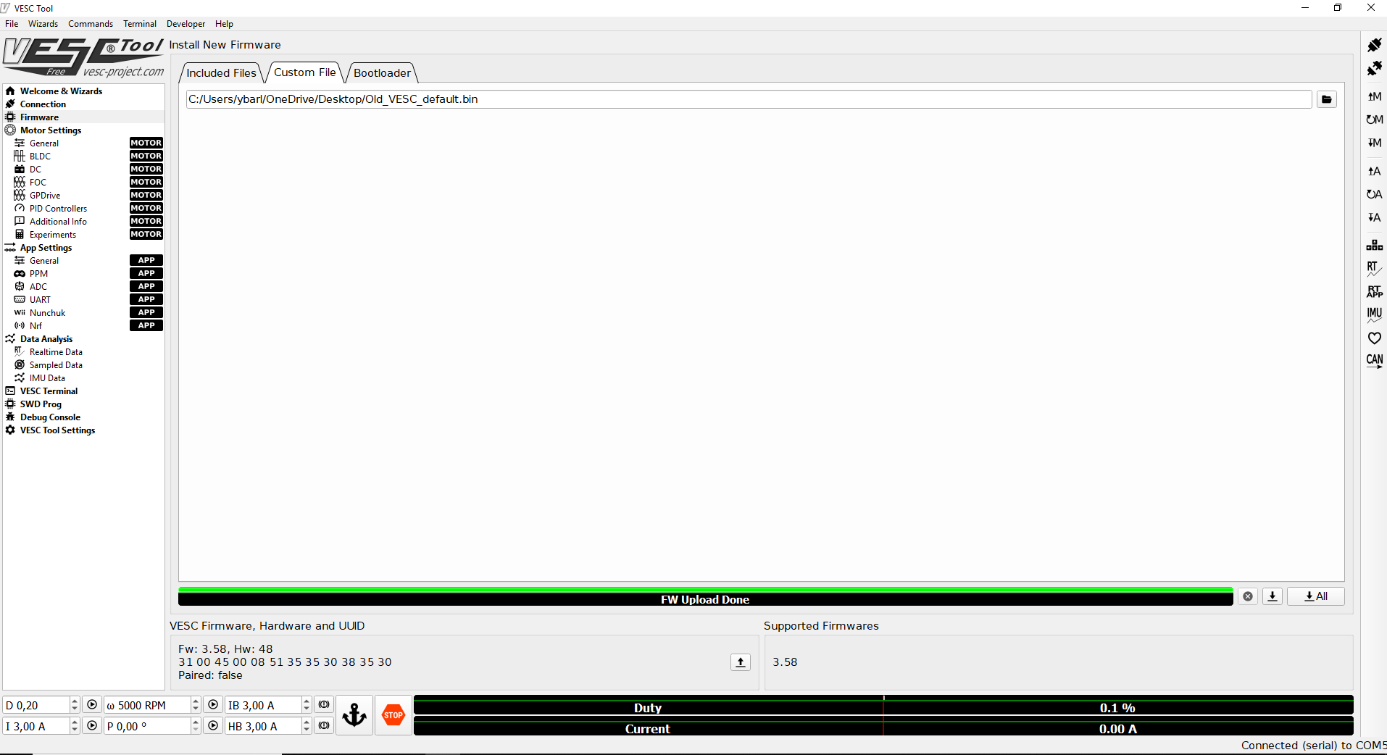
Task: Write app configuration with the down-arrow A icon
Action: (1374, 217)
